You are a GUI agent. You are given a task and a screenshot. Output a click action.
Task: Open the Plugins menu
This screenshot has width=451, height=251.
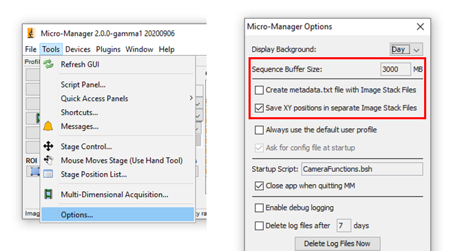(x=108, y=49)
